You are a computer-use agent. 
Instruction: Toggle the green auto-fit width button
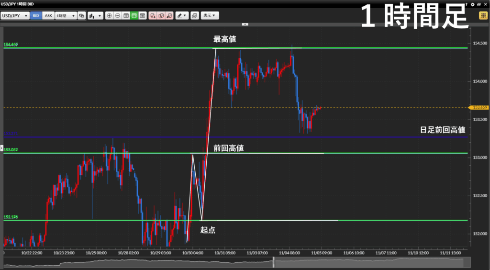pos(134,15)
